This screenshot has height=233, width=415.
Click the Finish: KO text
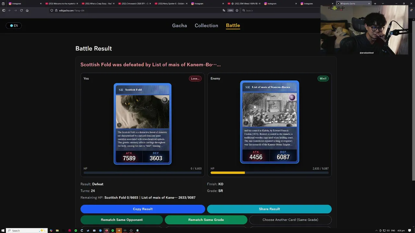[x=215, y=184]
